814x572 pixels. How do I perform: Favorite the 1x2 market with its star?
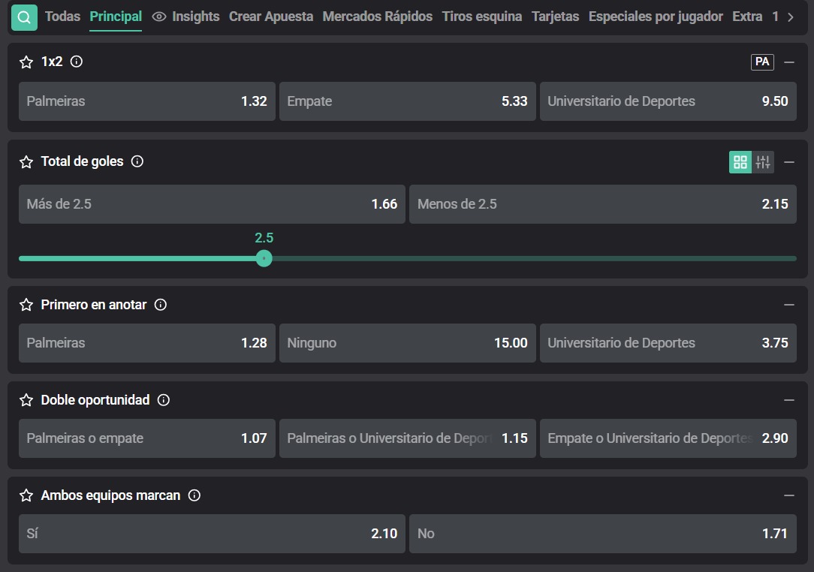(26, 62)
